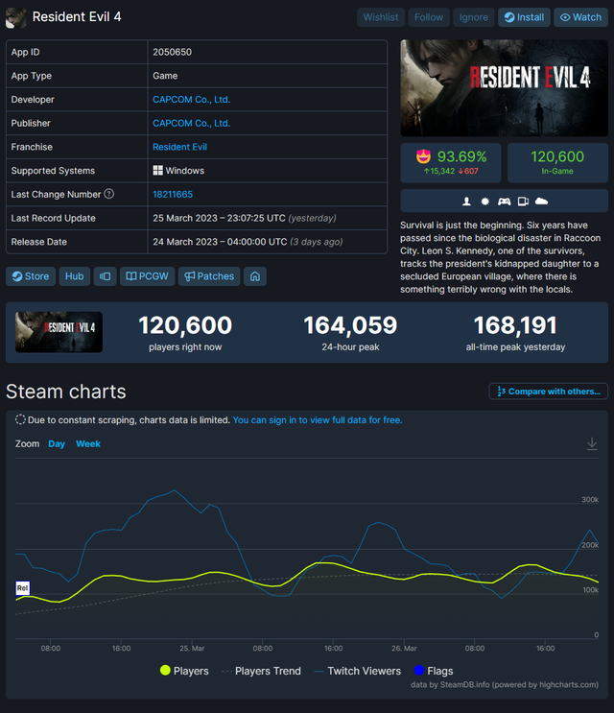This screenshot has height=713, width=614.
Task: Open the Patches button
Action: pyautogui.click(x=209, y=276)
